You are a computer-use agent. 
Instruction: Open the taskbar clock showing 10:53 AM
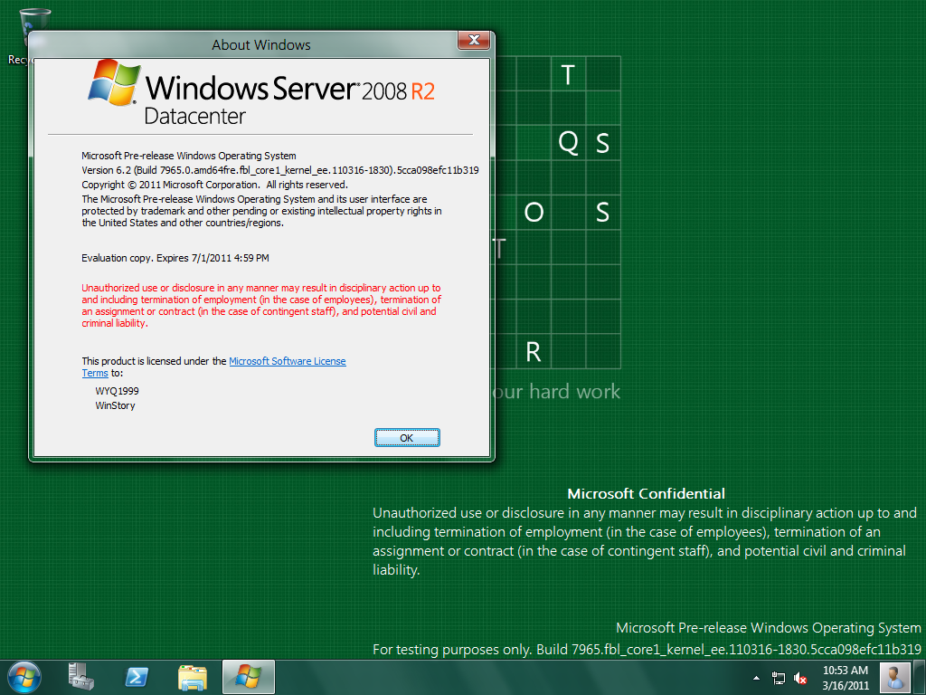pyautogui.click(x=846, y=676)
